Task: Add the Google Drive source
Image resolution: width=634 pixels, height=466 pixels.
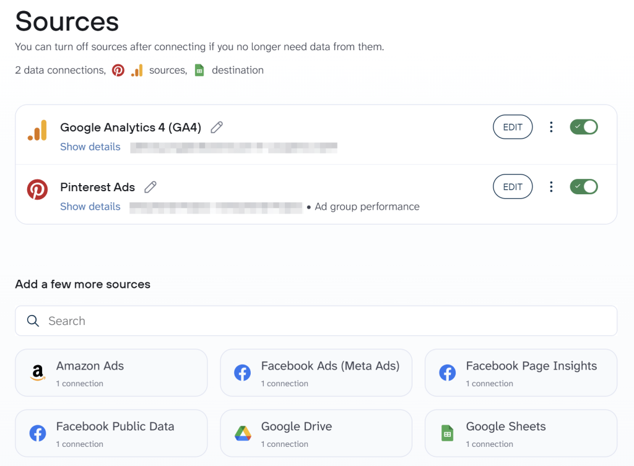Action: (316, 433)
